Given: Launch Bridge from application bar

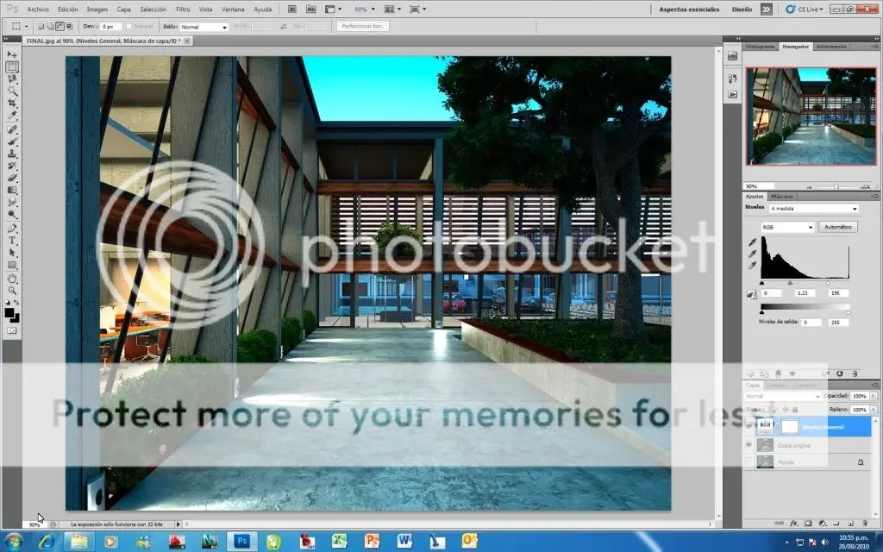Looking at the screenshot, I should point(292,9).
